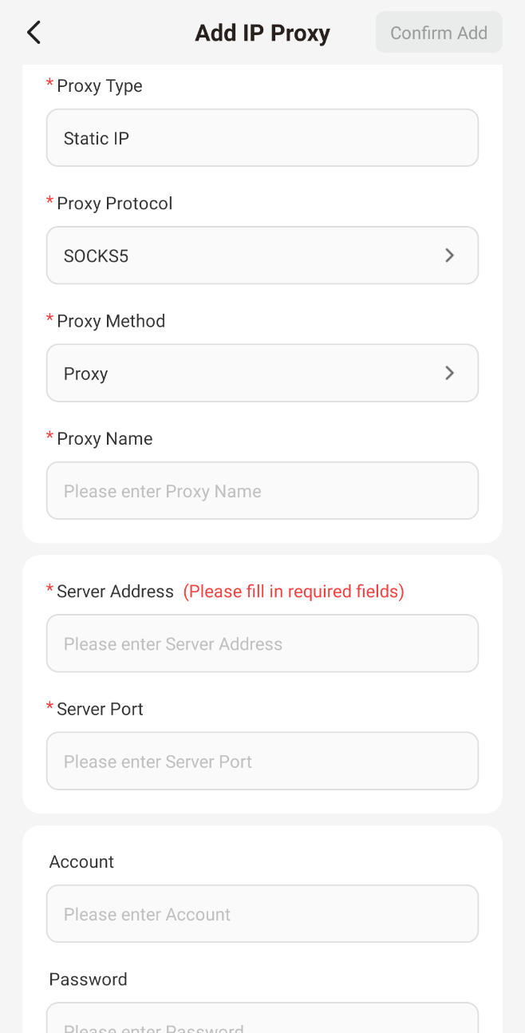
Task: Tap the Proxy Method label
Action: click(x=111, y=321)
